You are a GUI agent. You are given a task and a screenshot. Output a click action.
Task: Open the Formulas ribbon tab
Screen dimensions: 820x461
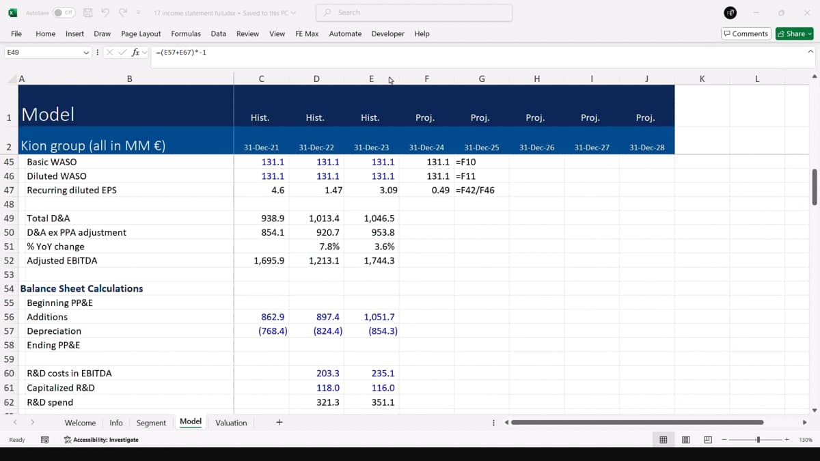pos(186,33)
